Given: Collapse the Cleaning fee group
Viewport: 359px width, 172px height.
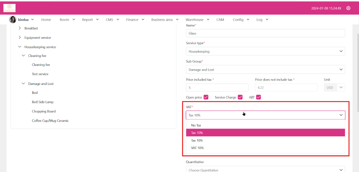Looking at the screenshot, I should point(23,56).
